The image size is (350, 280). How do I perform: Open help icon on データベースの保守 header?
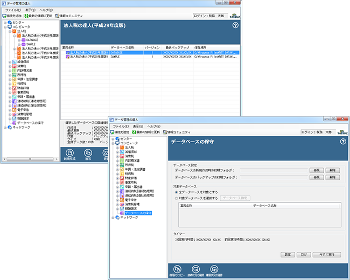[x=343, y=142]
